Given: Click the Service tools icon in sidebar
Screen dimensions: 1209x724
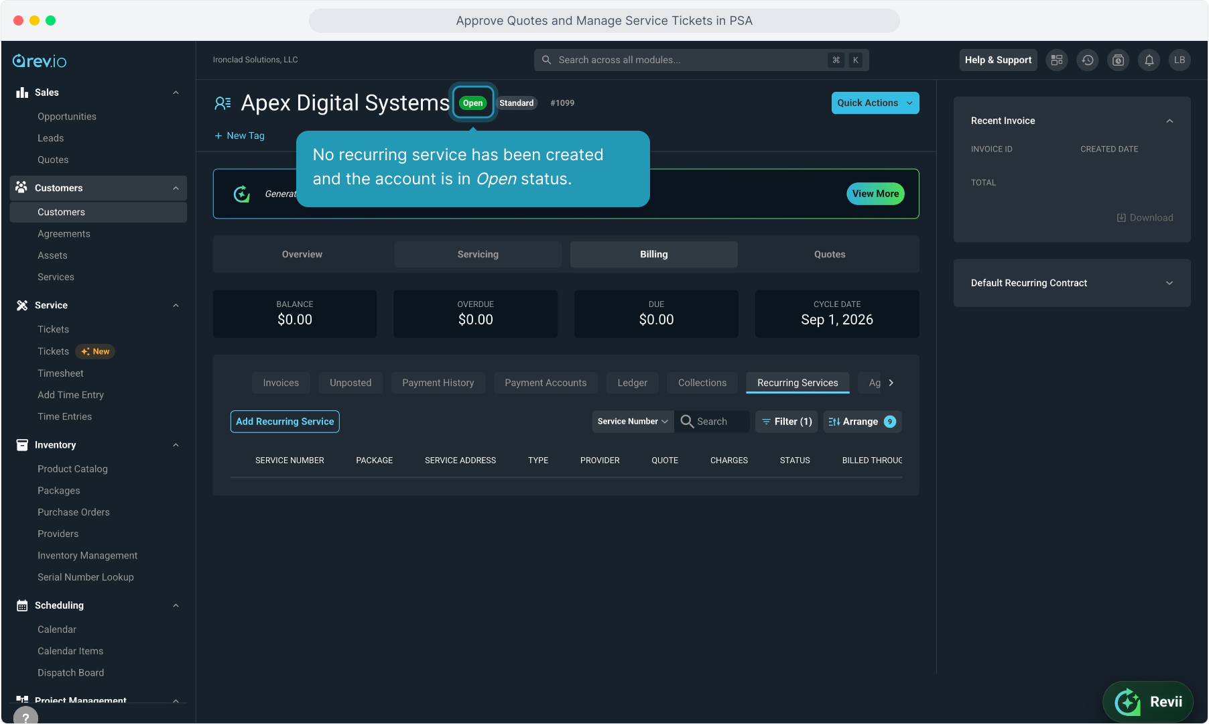Looking at the screenshot, I should coord(22,305).
